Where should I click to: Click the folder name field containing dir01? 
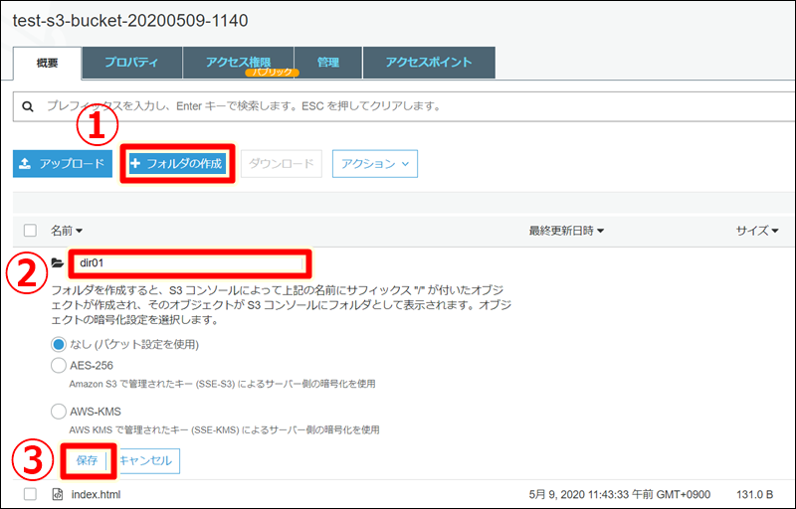189,263
